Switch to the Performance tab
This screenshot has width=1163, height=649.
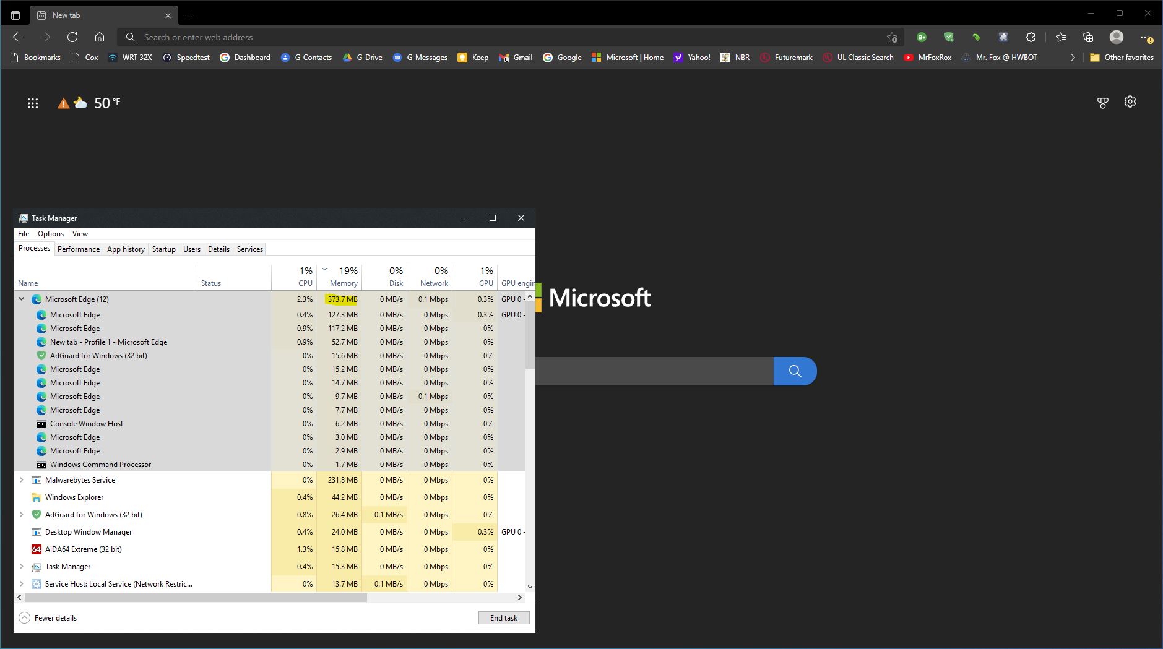79,249
